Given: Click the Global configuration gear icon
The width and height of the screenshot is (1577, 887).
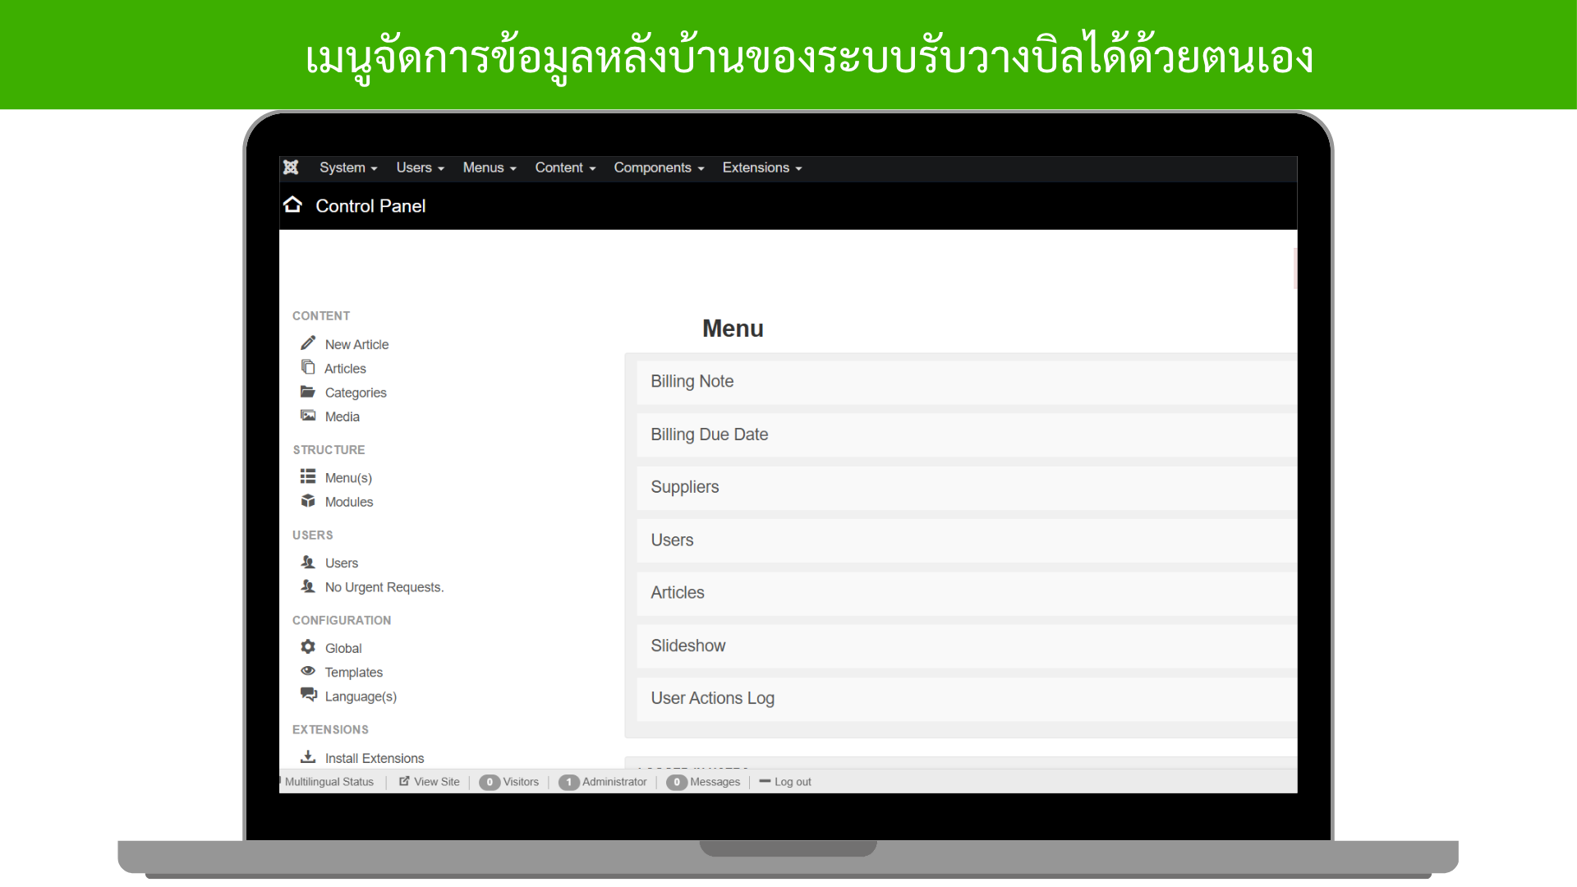Looking at the screenshot, I should click(308, 647).
